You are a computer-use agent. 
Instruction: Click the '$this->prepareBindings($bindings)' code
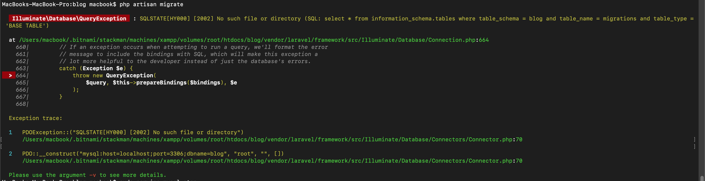[x=167, y=83]
